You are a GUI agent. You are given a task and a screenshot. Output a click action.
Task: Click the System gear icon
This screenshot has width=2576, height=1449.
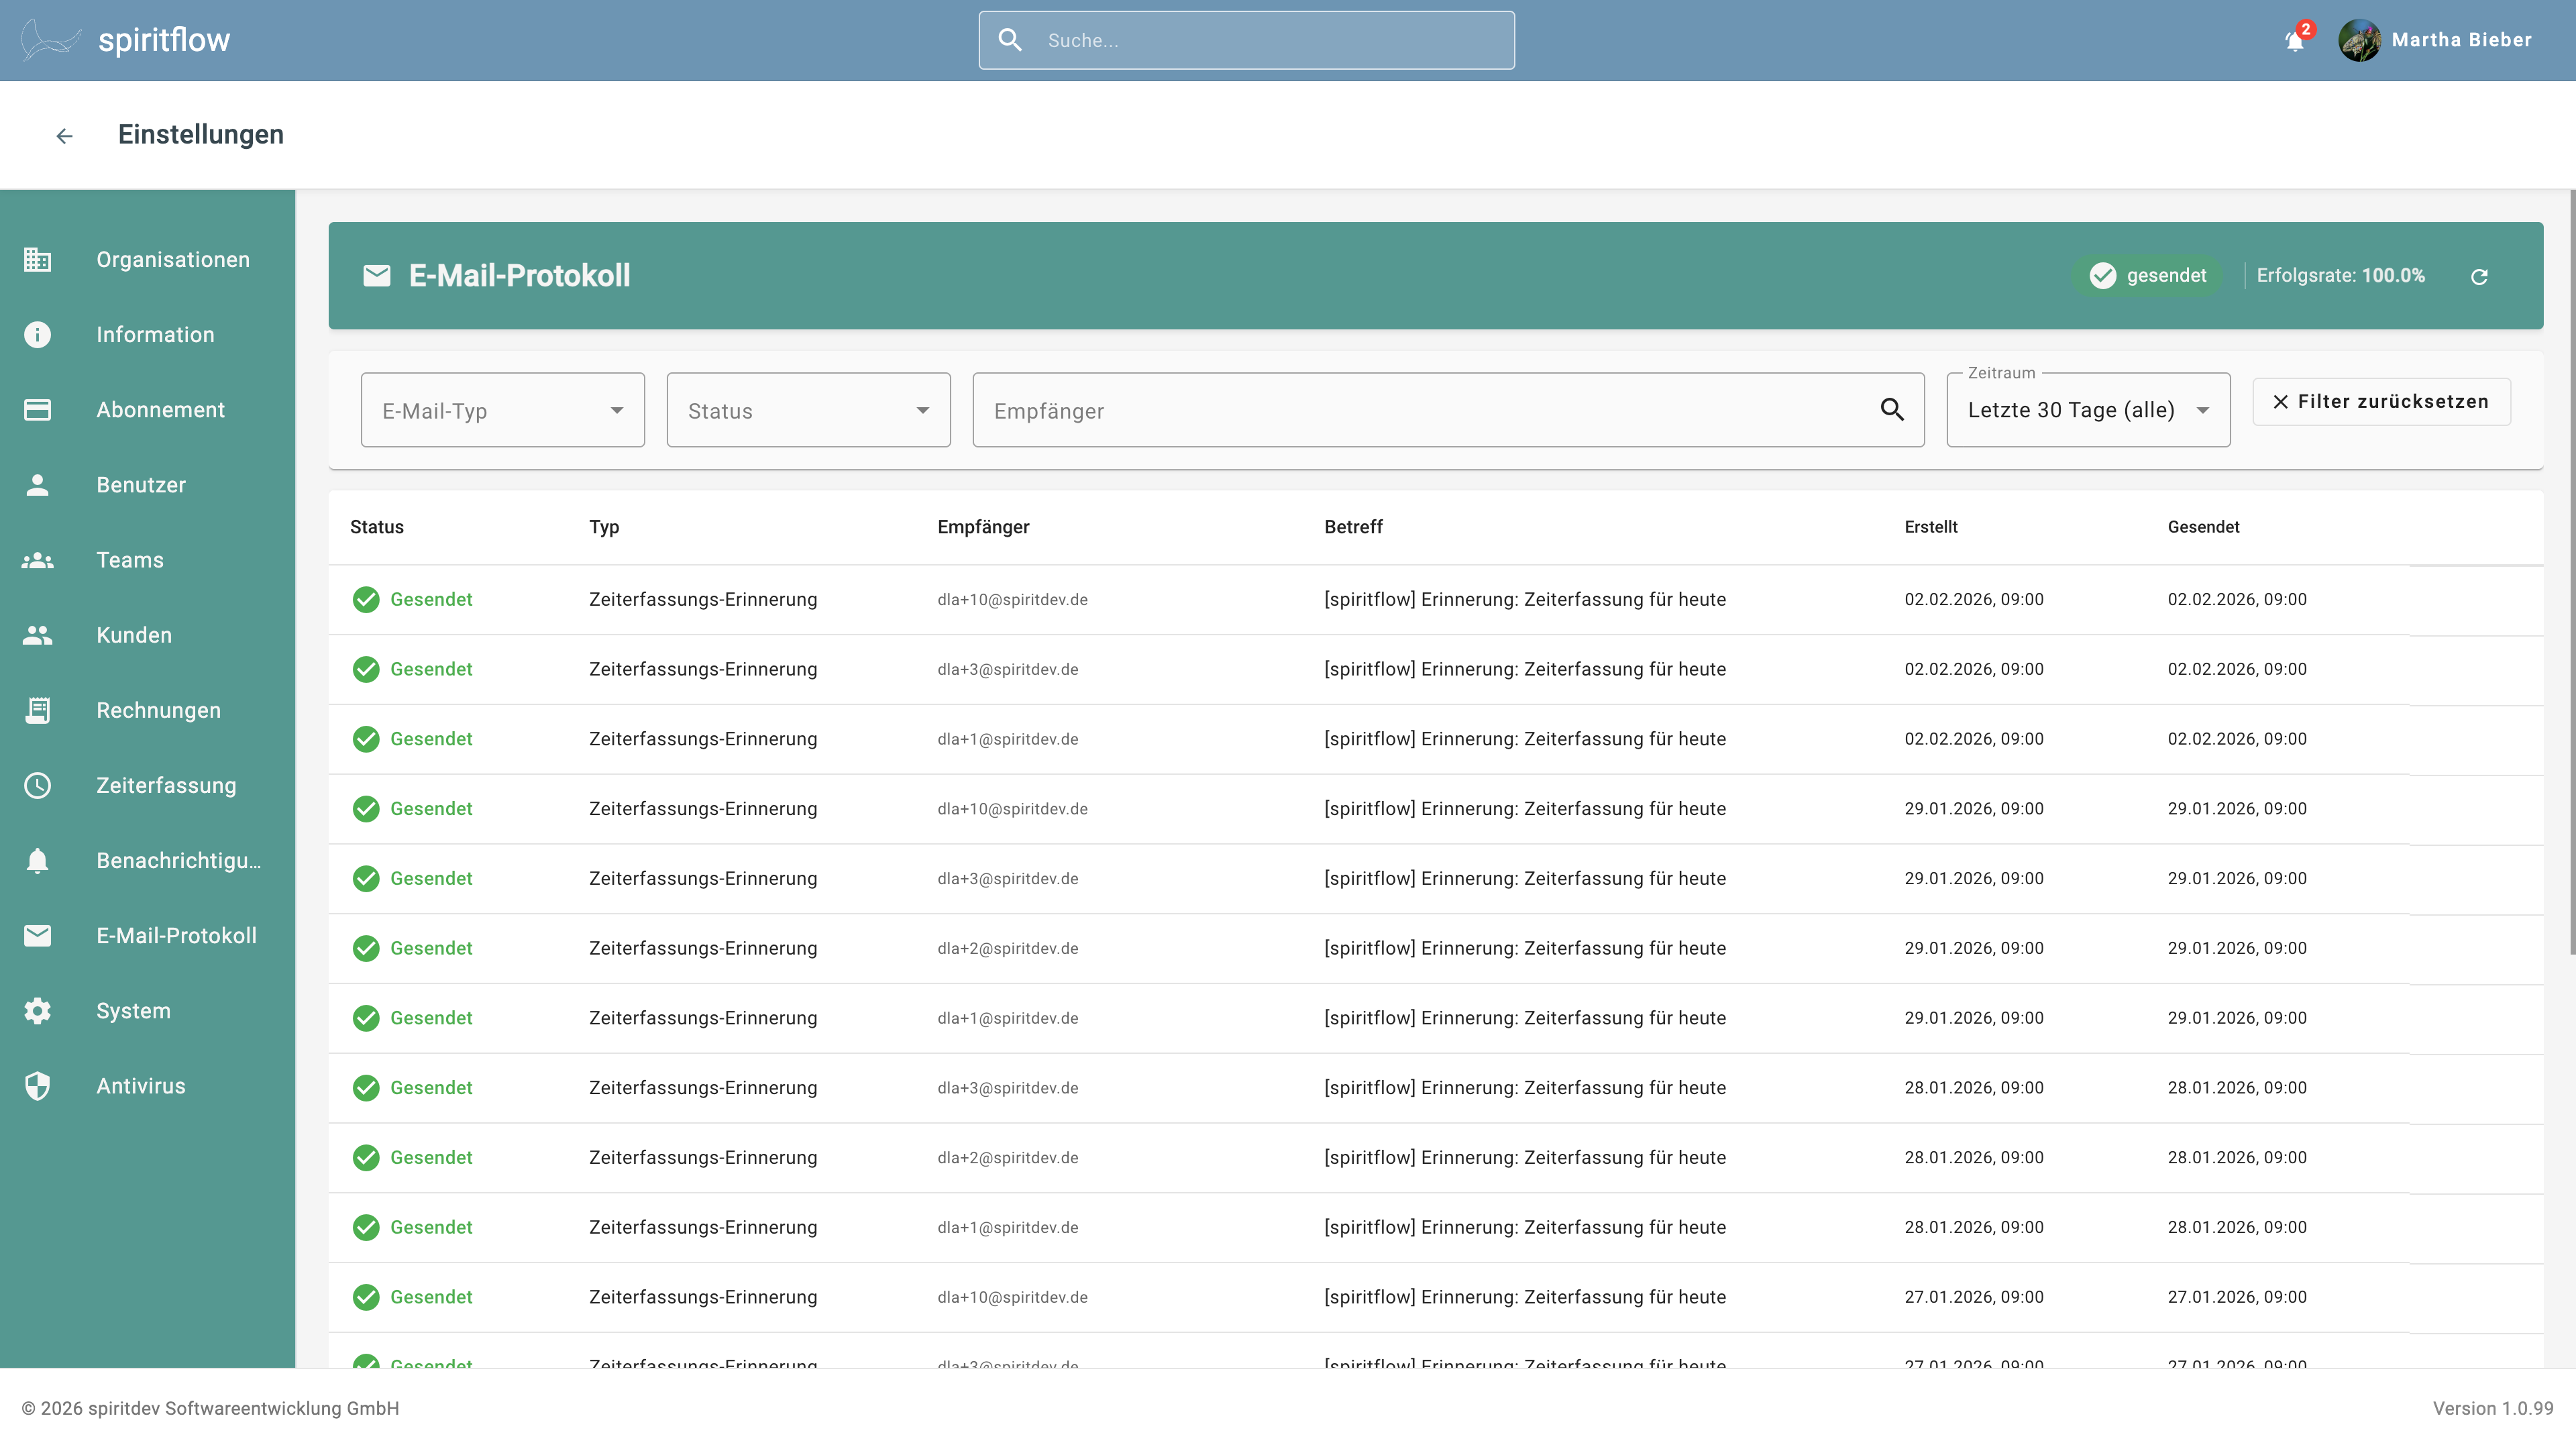(38, 1010)
